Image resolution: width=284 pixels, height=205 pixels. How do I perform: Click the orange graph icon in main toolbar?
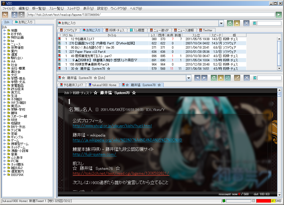pyautogui.click(x=5, y=15)
